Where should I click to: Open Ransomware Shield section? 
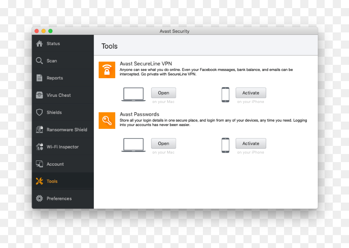click(x=63, y=129)
